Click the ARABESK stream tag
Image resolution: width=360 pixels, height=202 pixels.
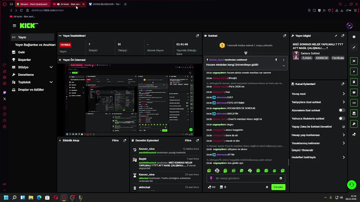[322, 58]
